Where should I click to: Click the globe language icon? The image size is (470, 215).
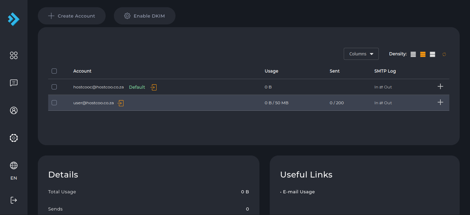tap(14, 165)
